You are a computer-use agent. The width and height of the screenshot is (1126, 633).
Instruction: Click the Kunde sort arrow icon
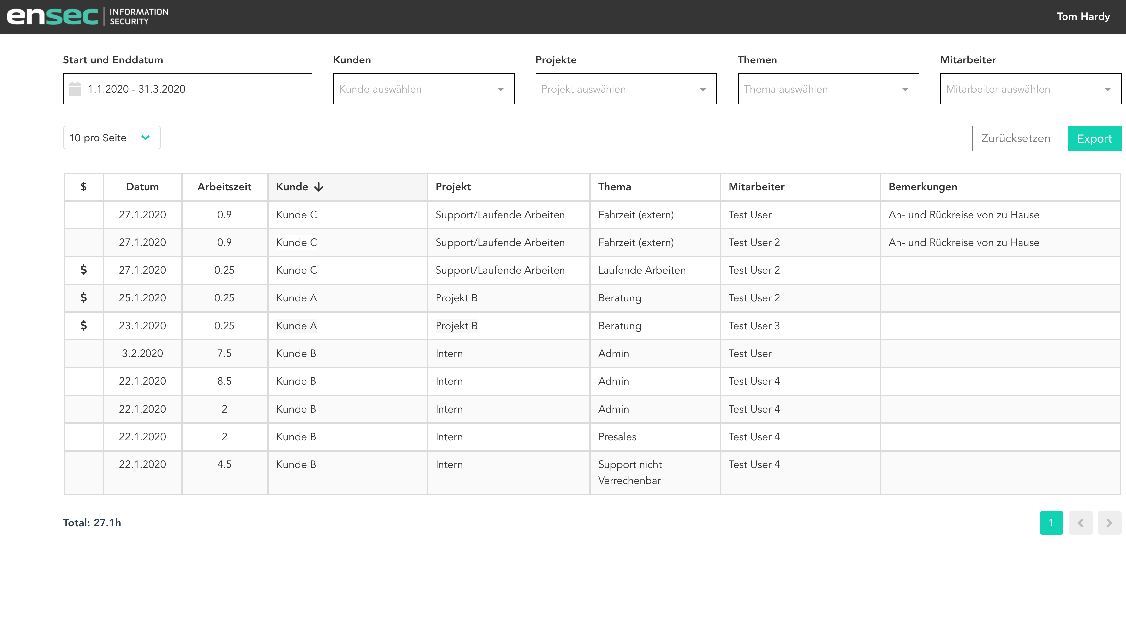coord(319,187)
